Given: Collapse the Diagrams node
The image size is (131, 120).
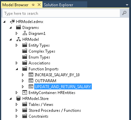Looking at the screenshot, I should [x=11, y=28].
